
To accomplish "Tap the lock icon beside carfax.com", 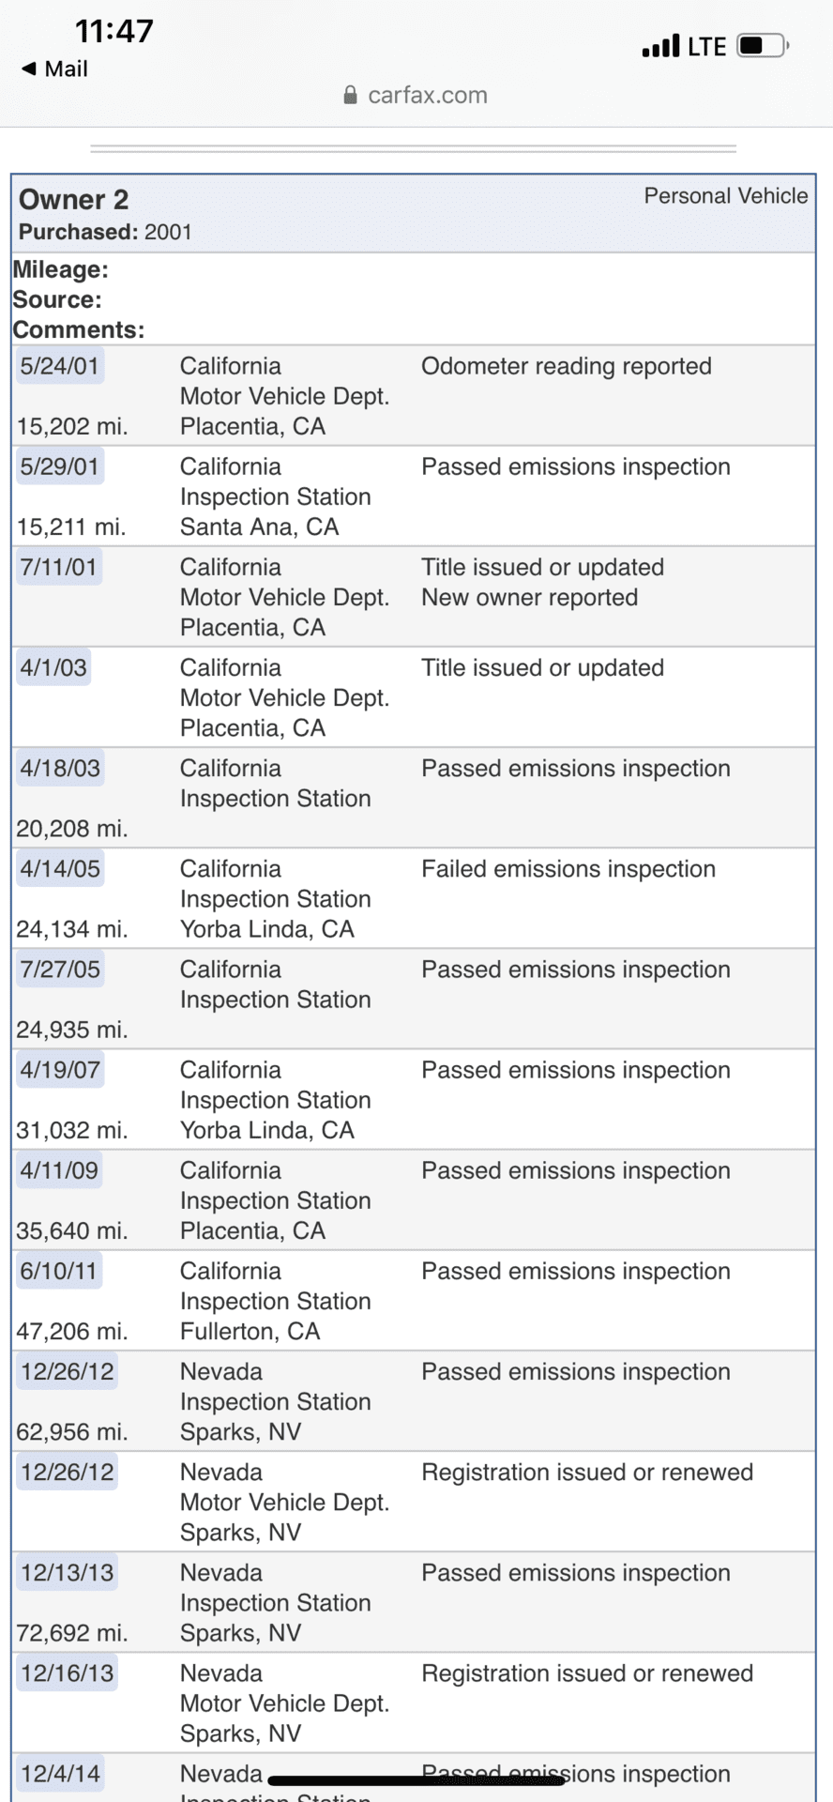I will [350, 95].
